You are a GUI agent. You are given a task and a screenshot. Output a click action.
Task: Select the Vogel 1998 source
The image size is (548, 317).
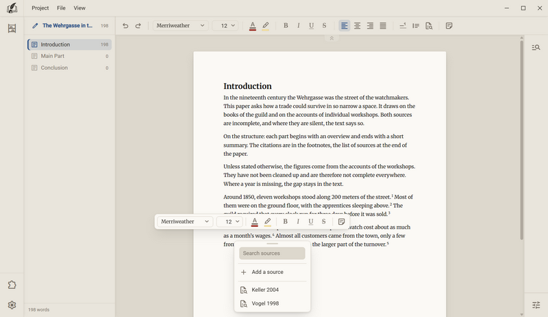[272, 303]
